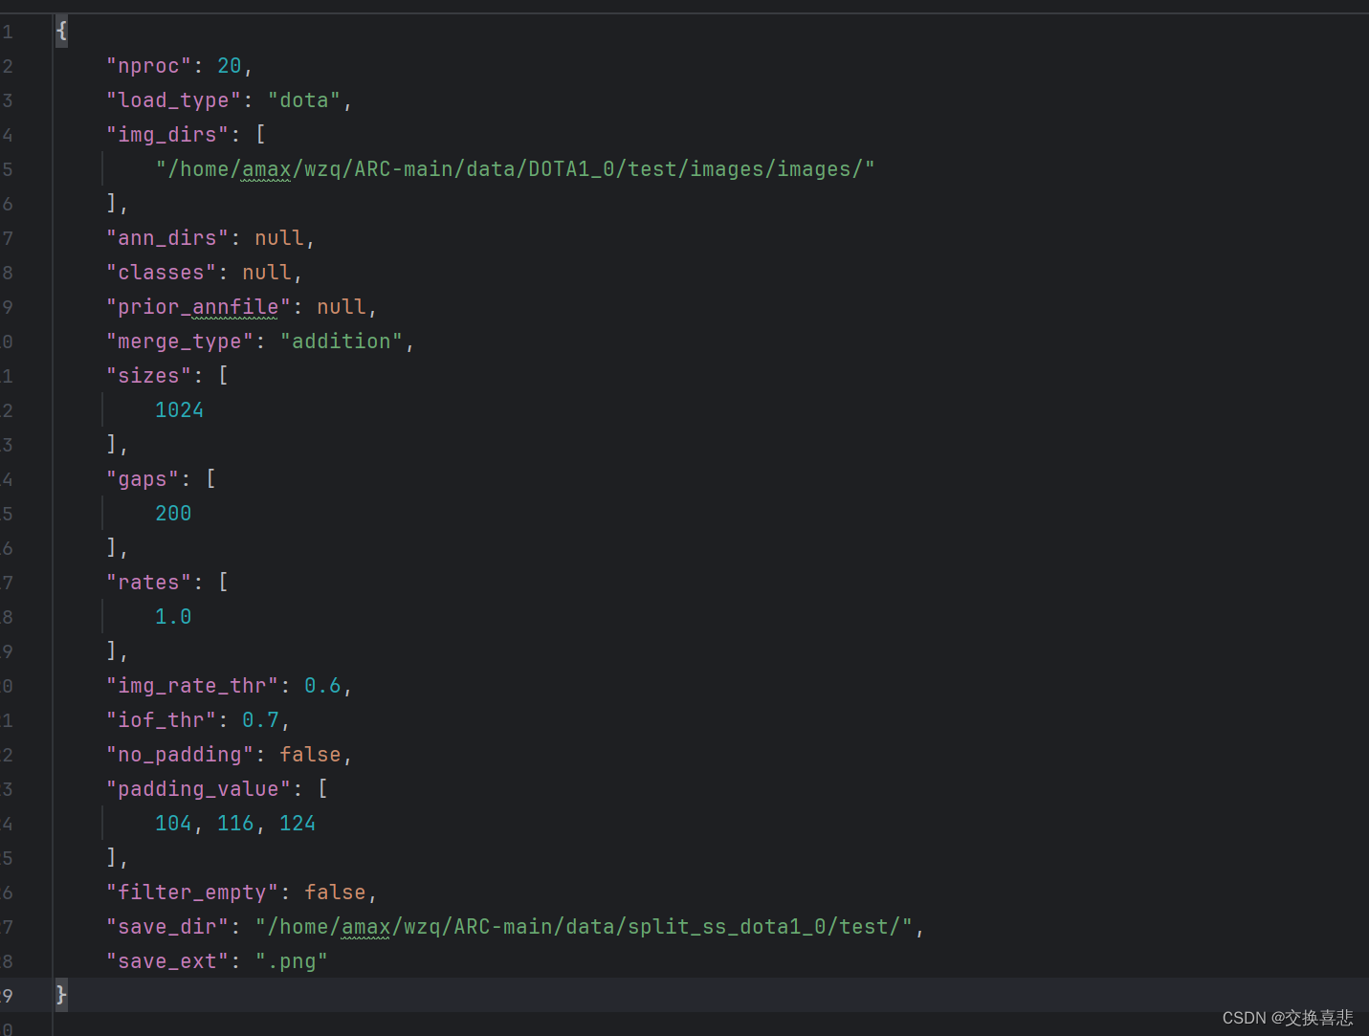This screenshot has width=1369, height=1036.
Task: Select the null value of classes
Action: click(x=267, y=273)
